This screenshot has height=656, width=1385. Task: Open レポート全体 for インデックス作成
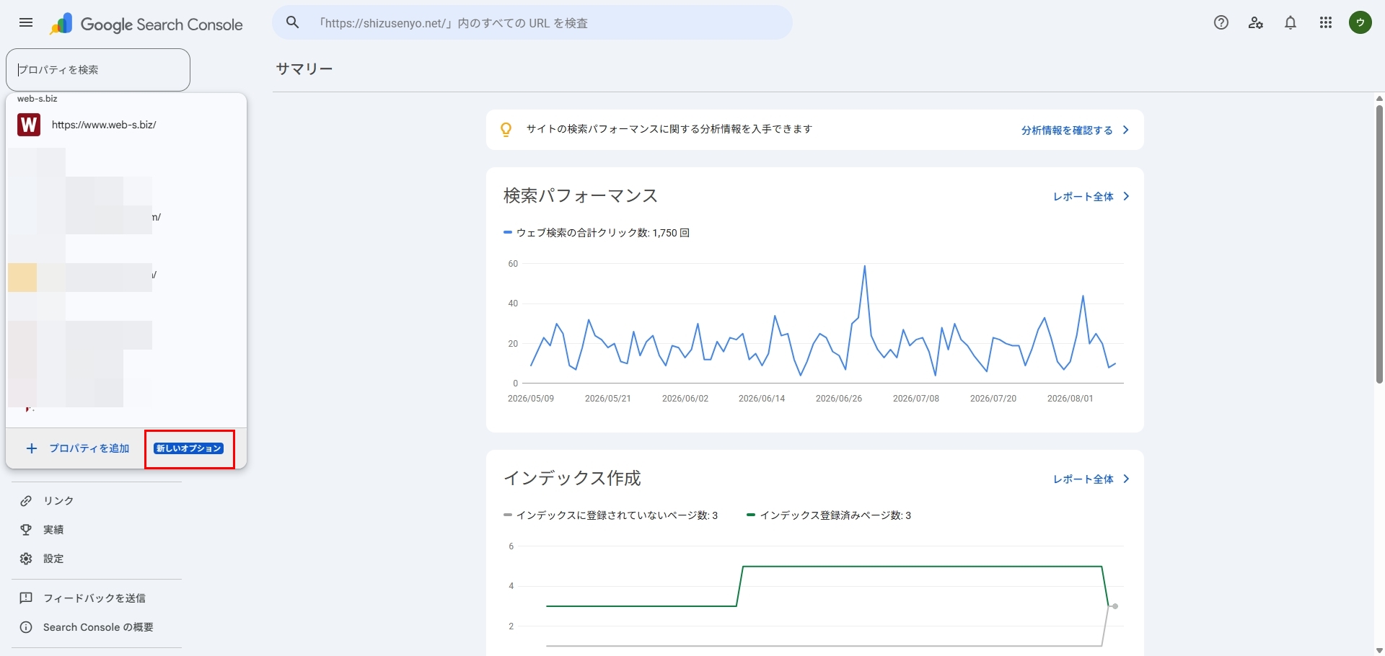[1083, 479]
